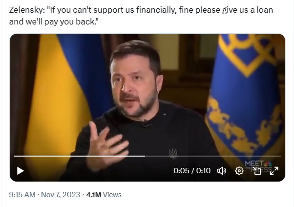Mute the video with the speaker icon
Screen dimensions: 294x207
(x=222, y=171)
